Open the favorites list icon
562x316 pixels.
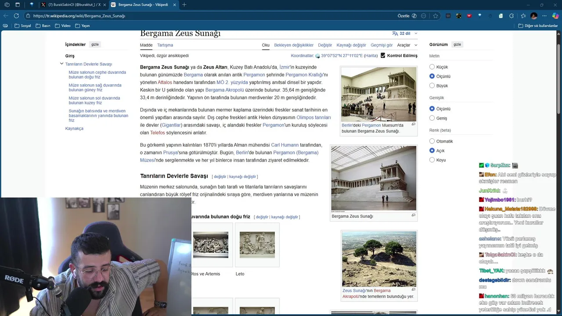tap(523, 16)
